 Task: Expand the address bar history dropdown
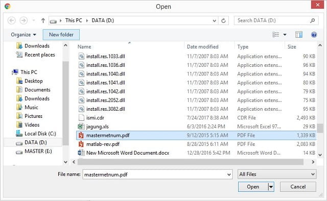point(214,20)
